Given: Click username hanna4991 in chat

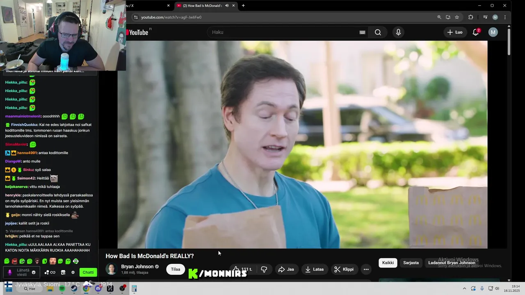Looking at the screenshot, I should [27, 153].
